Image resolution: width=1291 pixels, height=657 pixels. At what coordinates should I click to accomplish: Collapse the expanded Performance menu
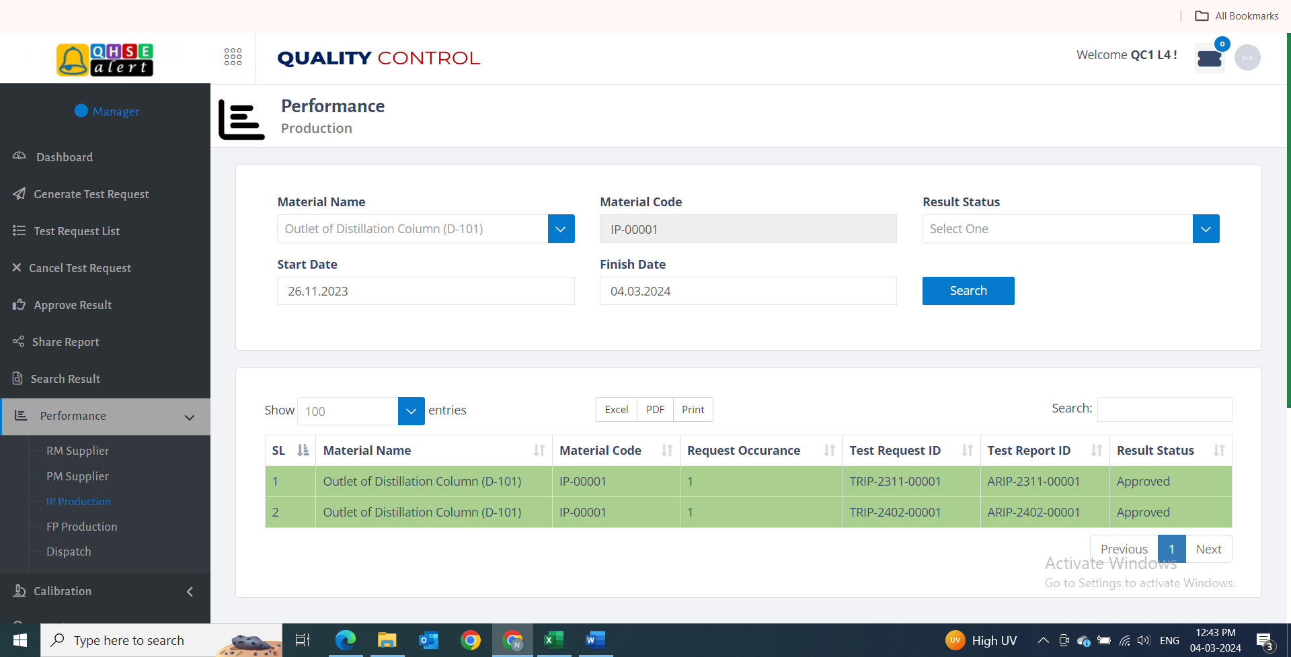(188, 417)
